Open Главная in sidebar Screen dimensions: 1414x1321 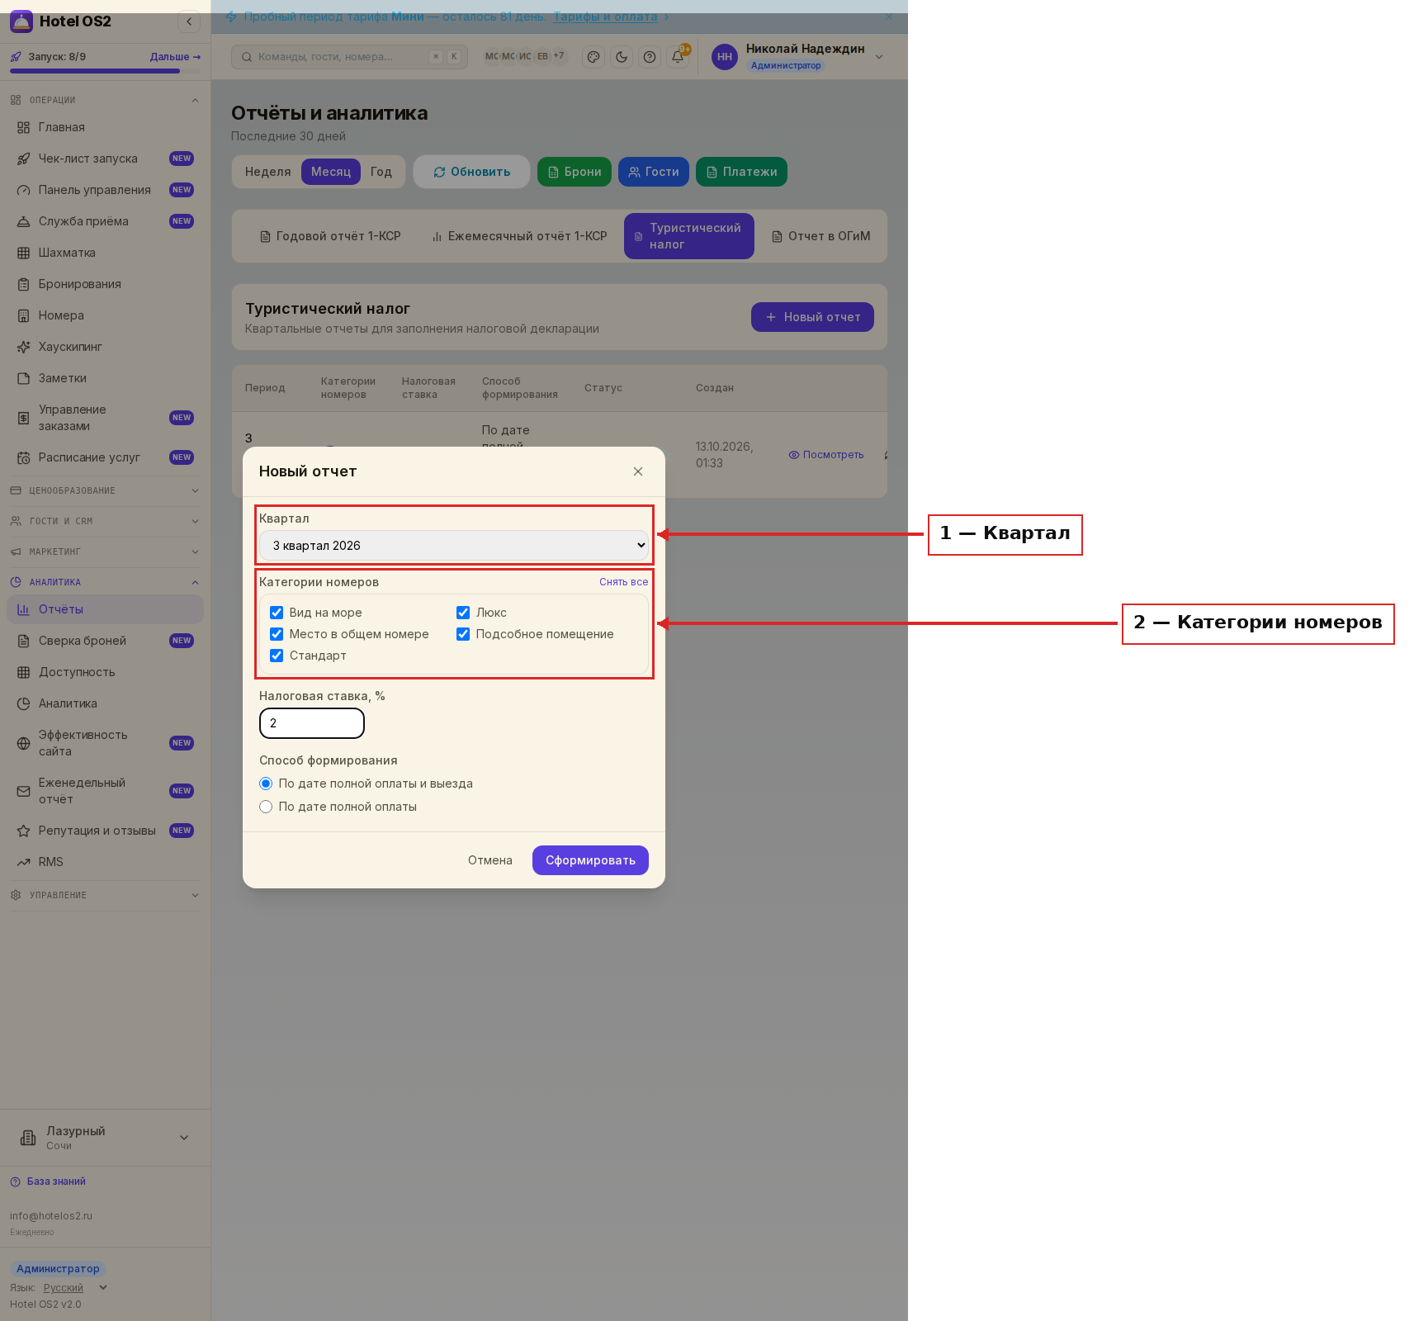pyautogui.click(x=105, y=127)
